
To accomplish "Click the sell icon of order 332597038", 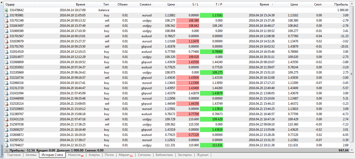I will coord(7,124).
